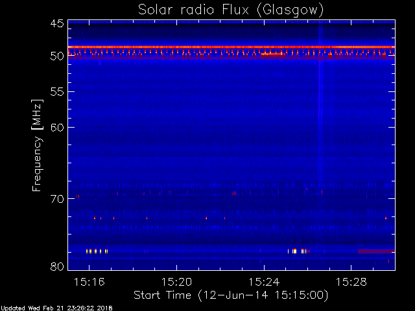Click the 60 frequency tick label
415x311 pixels.
click(x=57, y=127)
